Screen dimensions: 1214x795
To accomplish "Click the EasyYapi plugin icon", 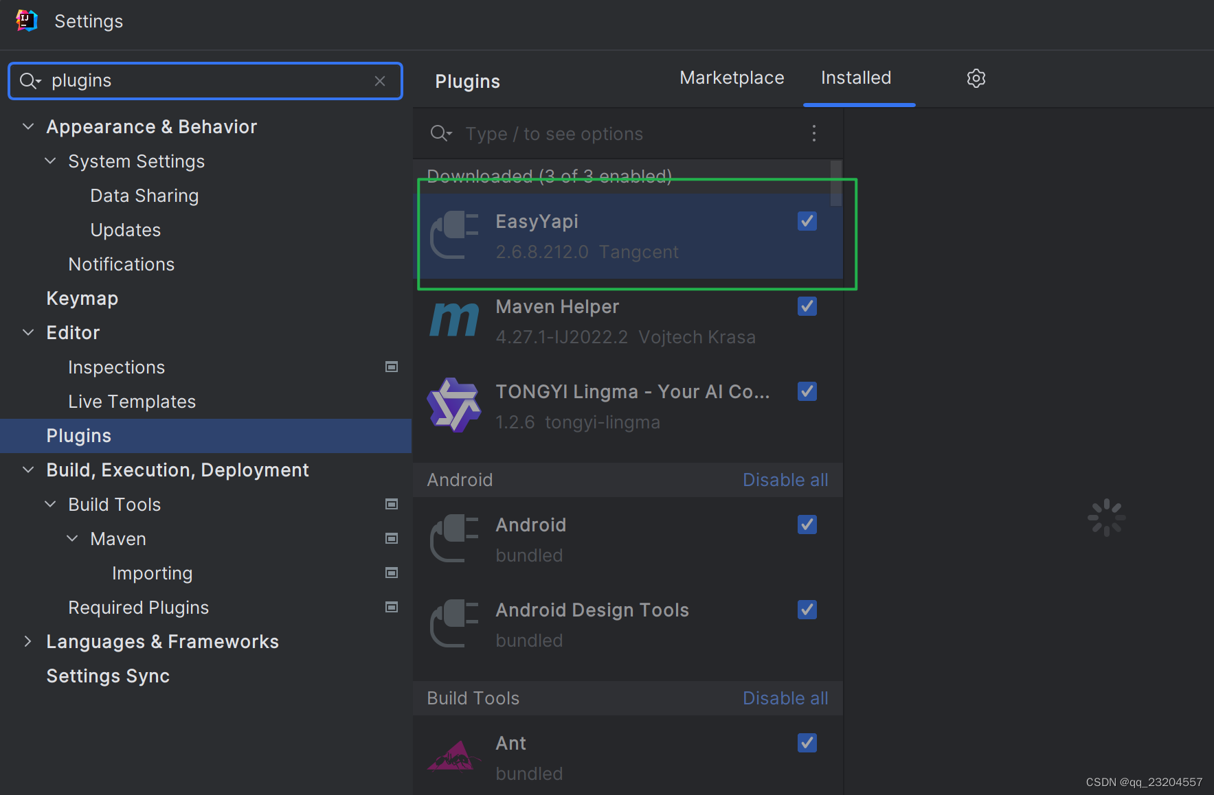I will (454, 235).
